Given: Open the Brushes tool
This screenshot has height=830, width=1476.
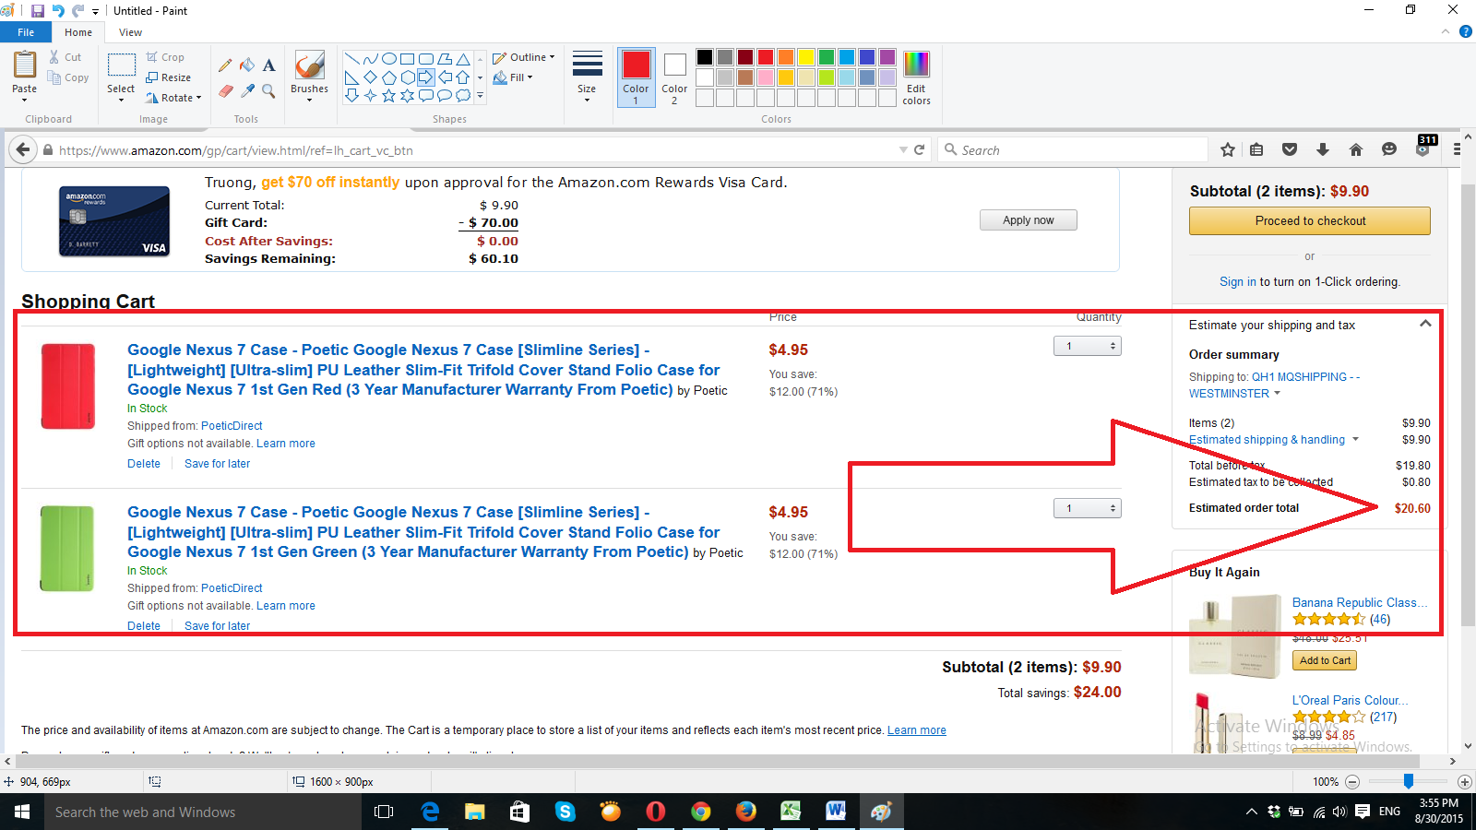Looking at the screenshot, I should coord(309,76).
